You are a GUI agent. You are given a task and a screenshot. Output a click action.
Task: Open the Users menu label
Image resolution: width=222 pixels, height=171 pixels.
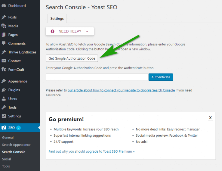click(x=13, y=99)
